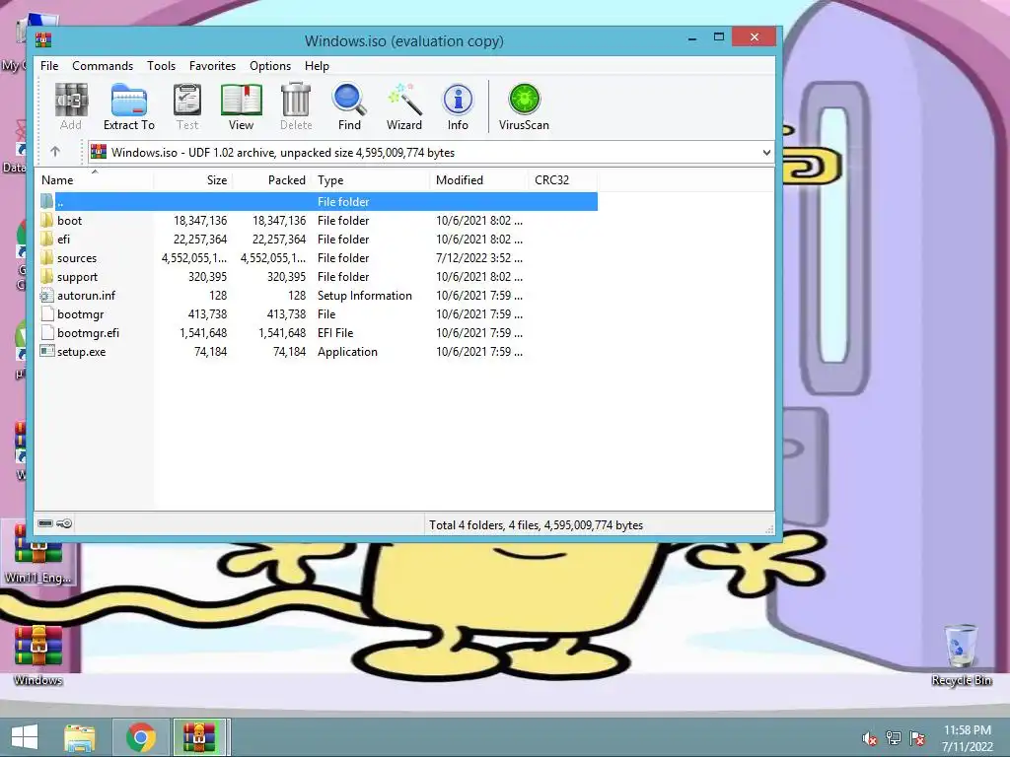Screen dimensions: 1010x757
Task: Open File Explorer from taskbar
Action: pos(81,737)
